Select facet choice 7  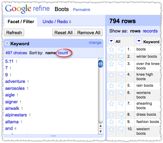coord(7,68)
